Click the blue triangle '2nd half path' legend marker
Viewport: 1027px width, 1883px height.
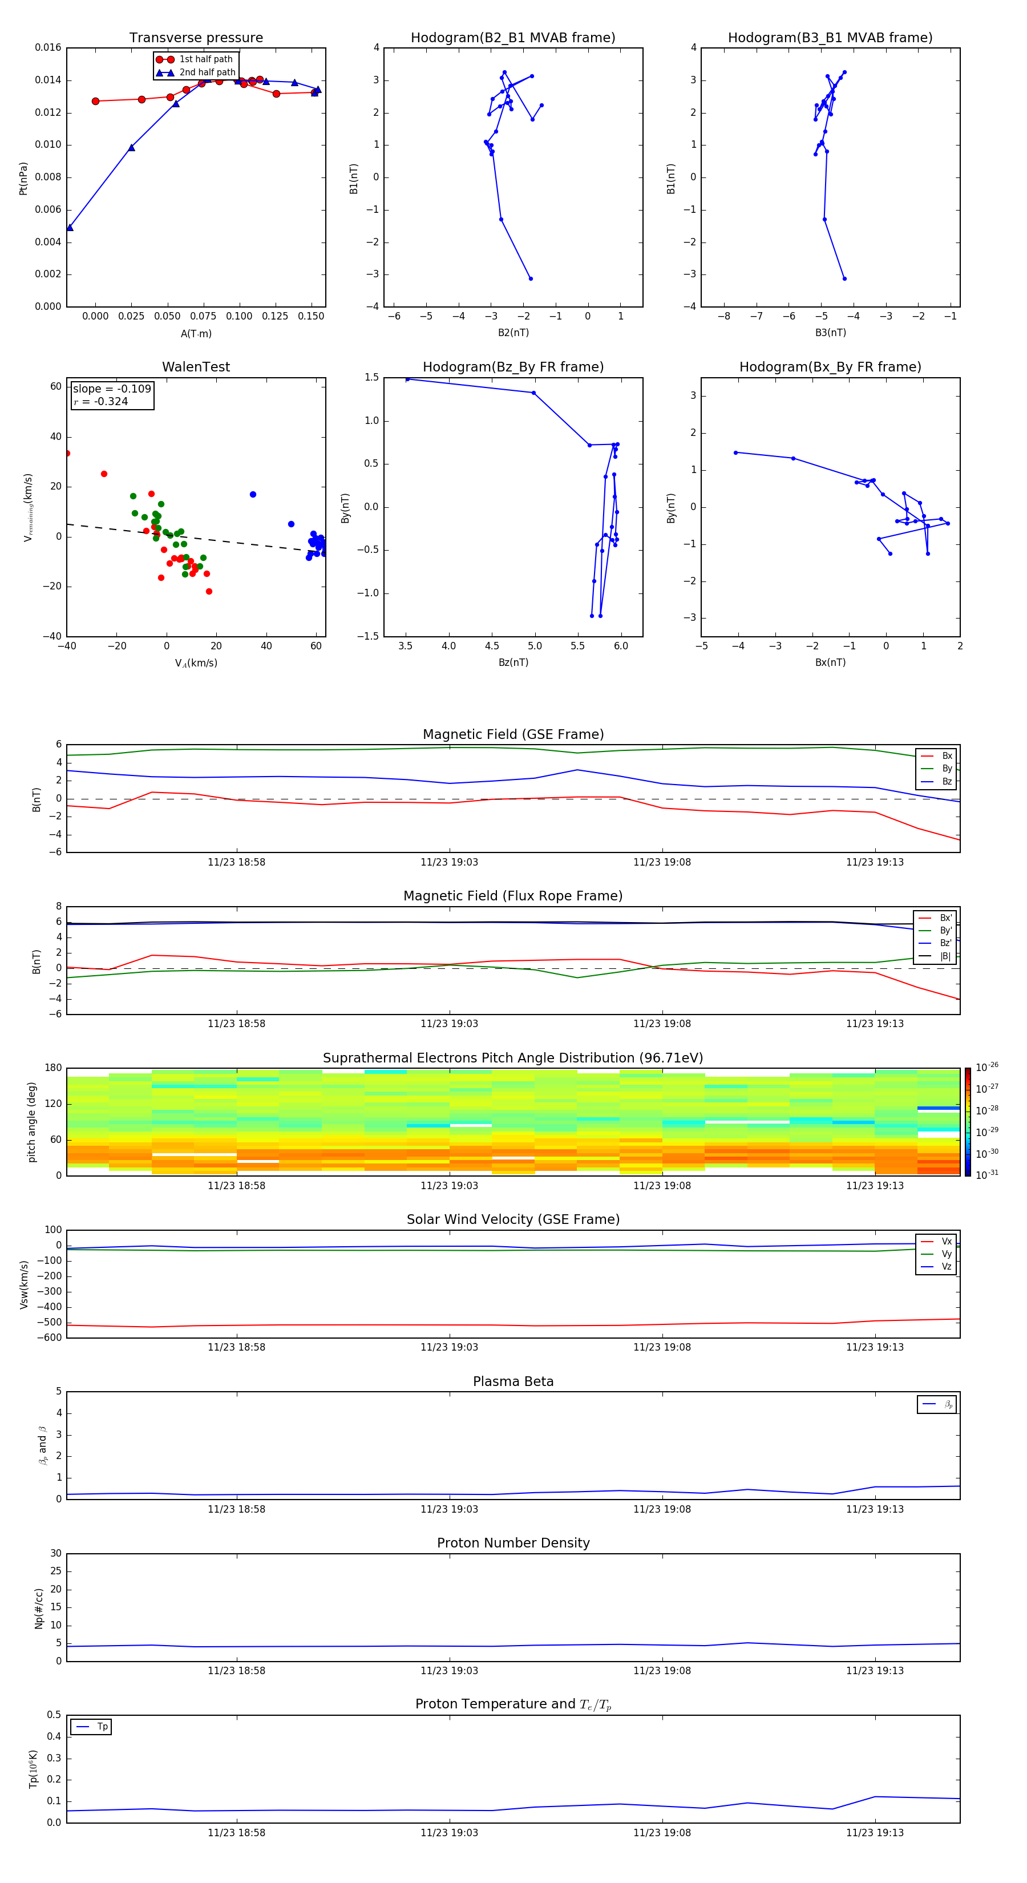(x=165, y=72)
